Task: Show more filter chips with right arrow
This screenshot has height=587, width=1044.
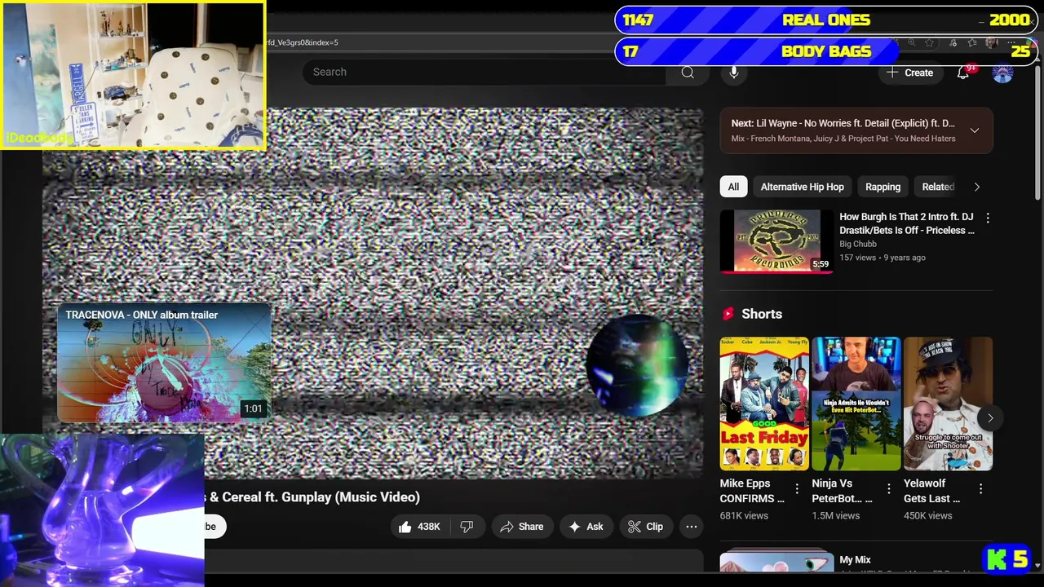Action: [x=977, y=187]
